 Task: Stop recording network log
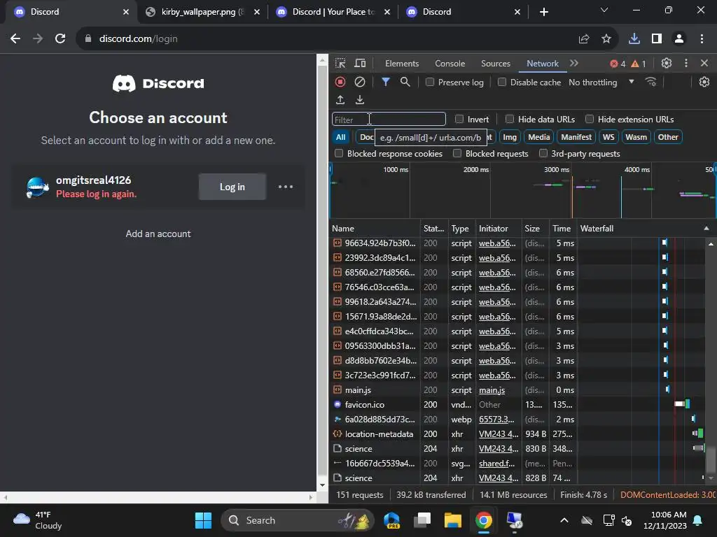[340, 82]
